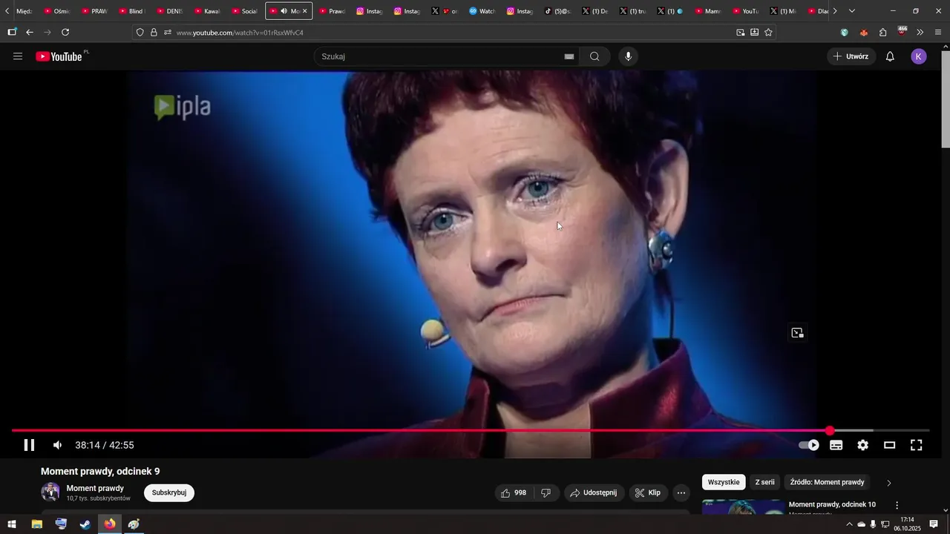Screen dimensions: 950x534
Task: Open the YouTube guide hamburger menu
Action: point(18,56)
